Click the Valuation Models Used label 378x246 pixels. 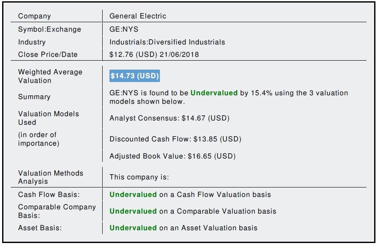click(48, 118)
